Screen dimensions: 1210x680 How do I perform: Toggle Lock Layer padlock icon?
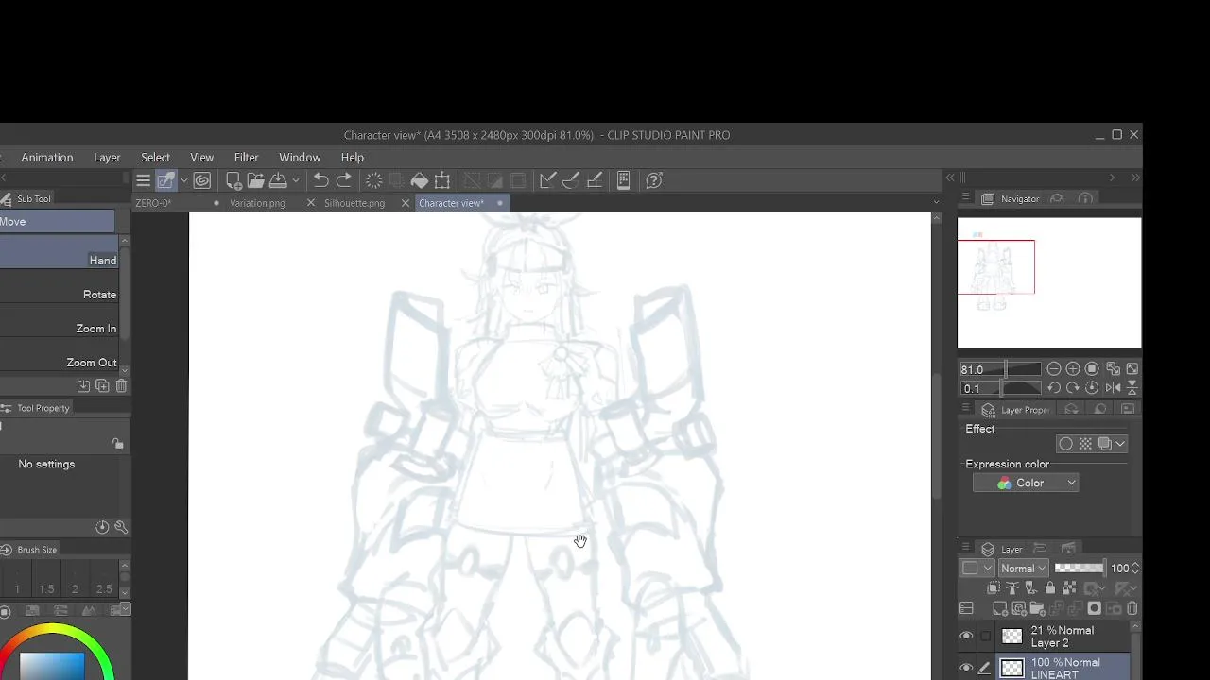(x=1049, y=588)
